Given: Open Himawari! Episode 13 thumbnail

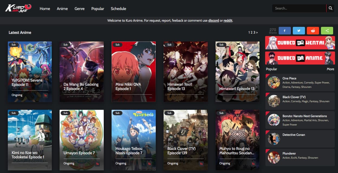Looking at the screenshot, I should (238, 72).
